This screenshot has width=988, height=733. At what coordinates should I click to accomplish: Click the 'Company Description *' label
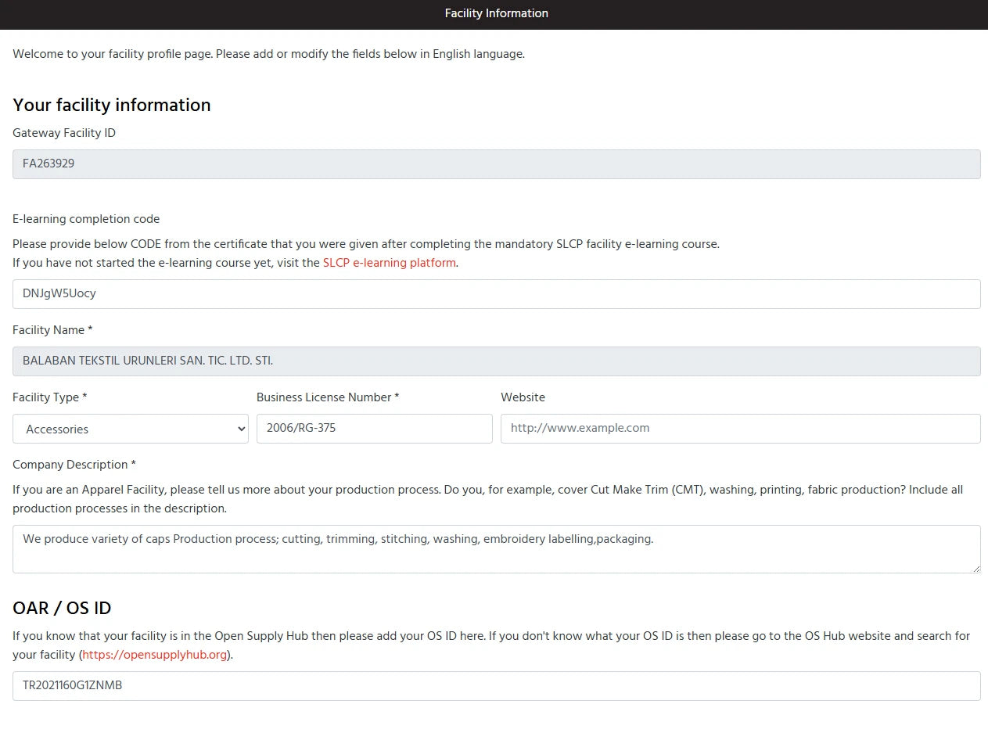pos(74,465)
